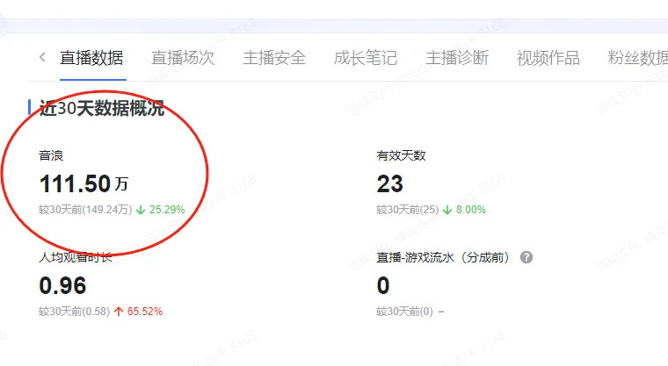Select the 成长笔记 tab

[x=366, y=58]
